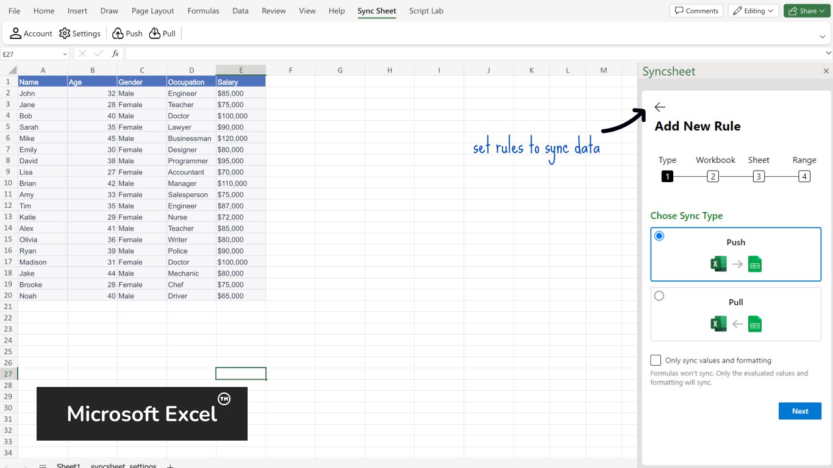Close the Syncsheet side panel
Image resolution: width=833 pixels, height=468 pixels.
pos(826,71)
